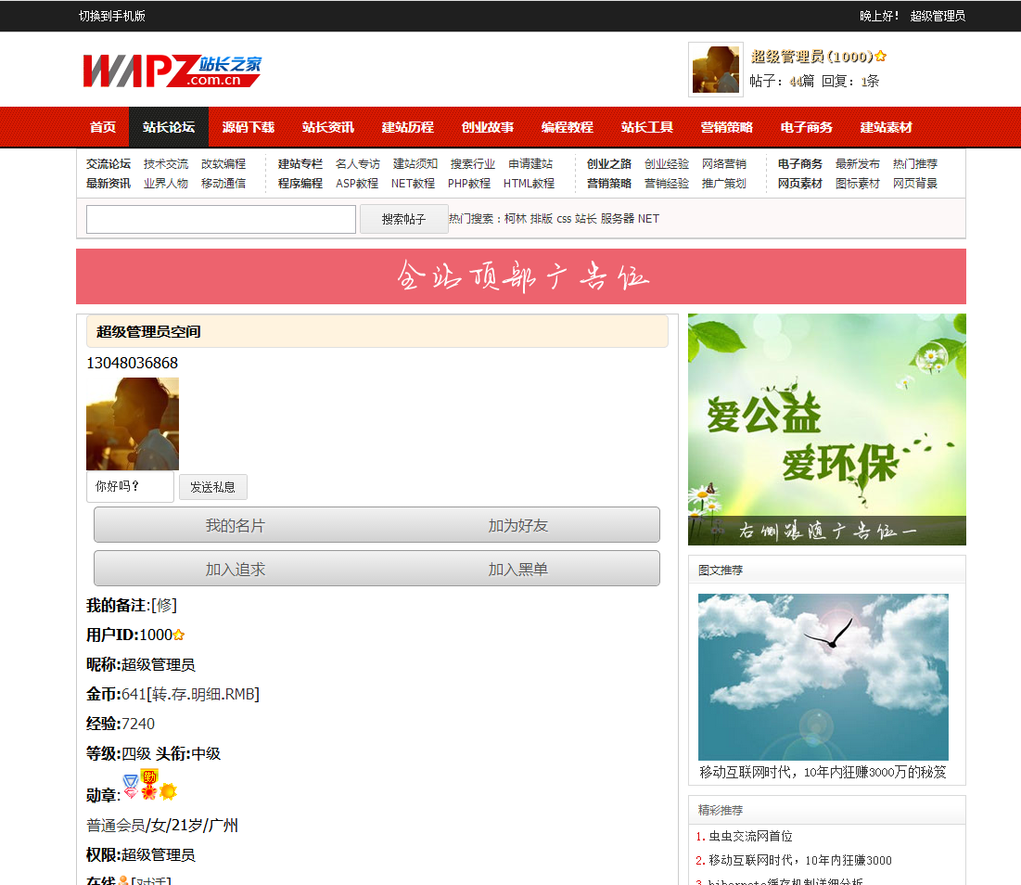Open the header user avatar thumbnail
This screenshot has width=1021, height=885.
pyautogui.click(x=715, y=70)
